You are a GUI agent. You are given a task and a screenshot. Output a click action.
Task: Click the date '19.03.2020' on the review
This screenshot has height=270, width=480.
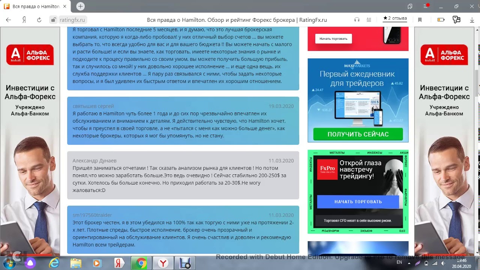(281, 106)
